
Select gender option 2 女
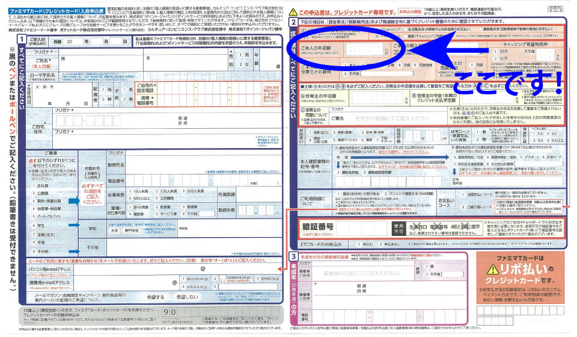243,64
